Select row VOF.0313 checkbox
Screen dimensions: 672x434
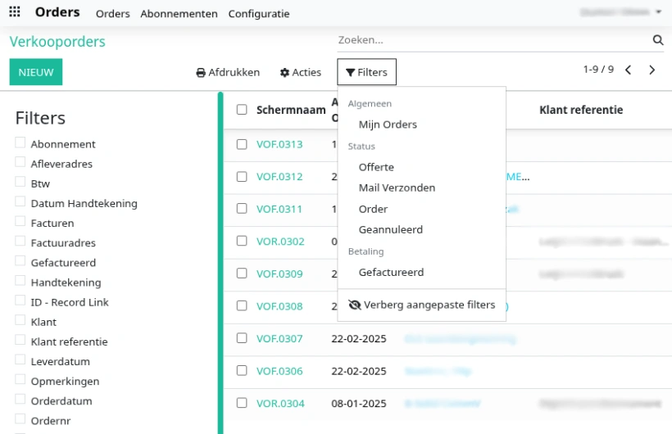[242, 144]
